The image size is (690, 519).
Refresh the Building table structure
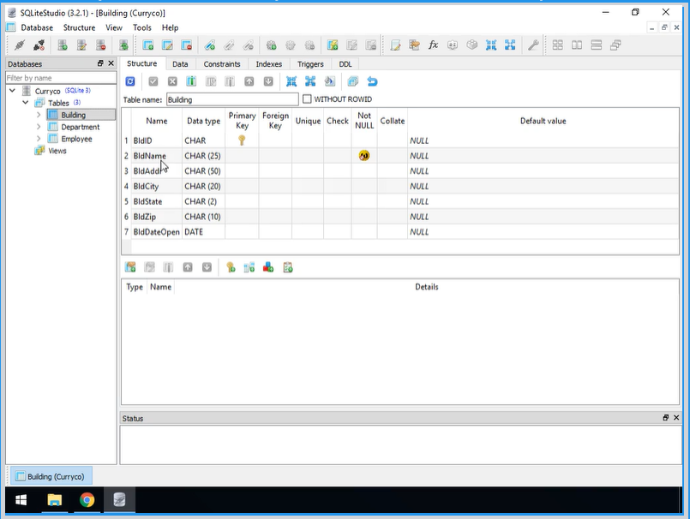129,81
